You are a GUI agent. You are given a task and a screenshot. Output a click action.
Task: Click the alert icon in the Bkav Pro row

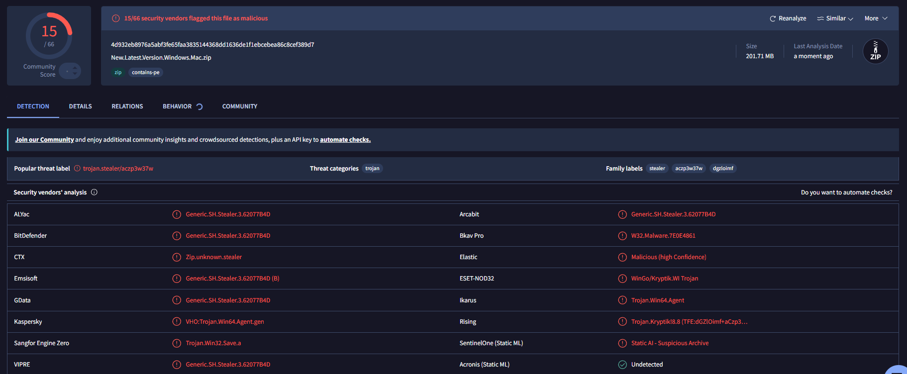coord(622,236)
